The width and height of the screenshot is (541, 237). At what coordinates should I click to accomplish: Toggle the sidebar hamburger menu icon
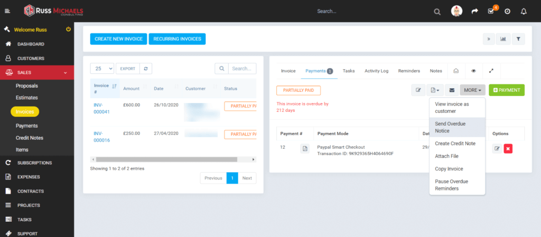7,11
